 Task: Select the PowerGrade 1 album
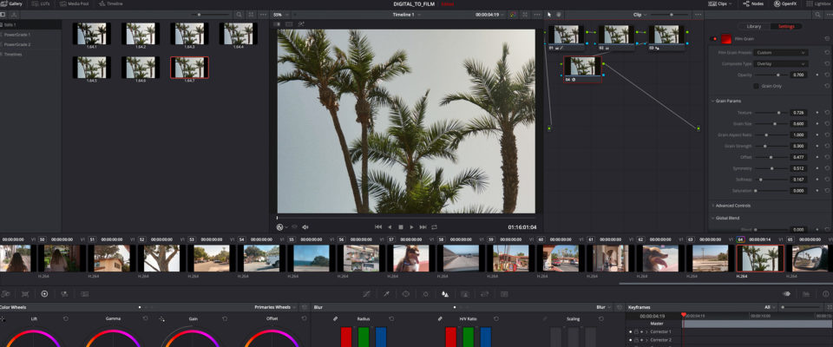pos(31,35)
